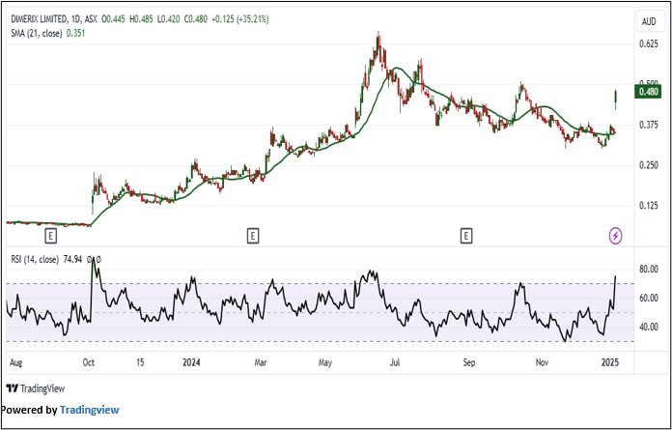Click the Nov label on time axis

543,362
